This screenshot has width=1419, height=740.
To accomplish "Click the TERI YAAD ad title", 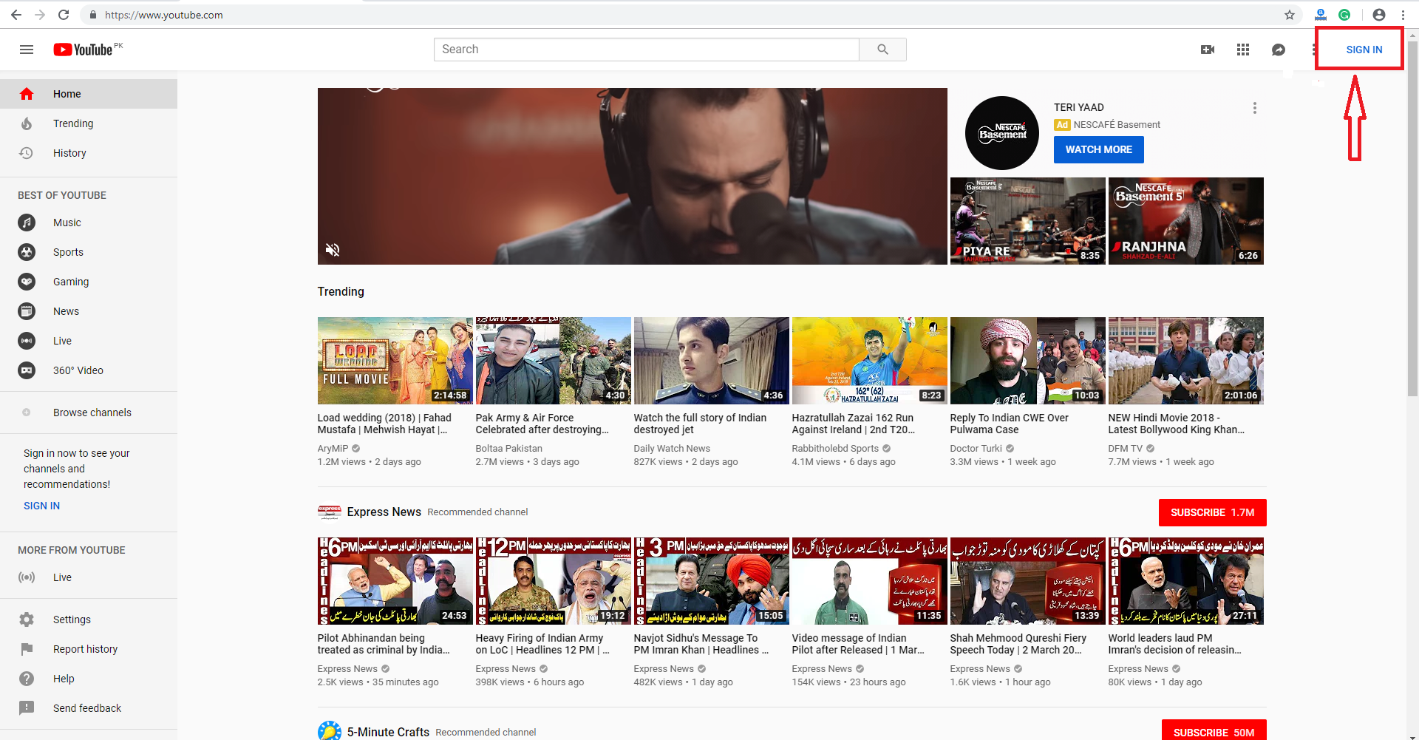I will tap(1078, 107).
